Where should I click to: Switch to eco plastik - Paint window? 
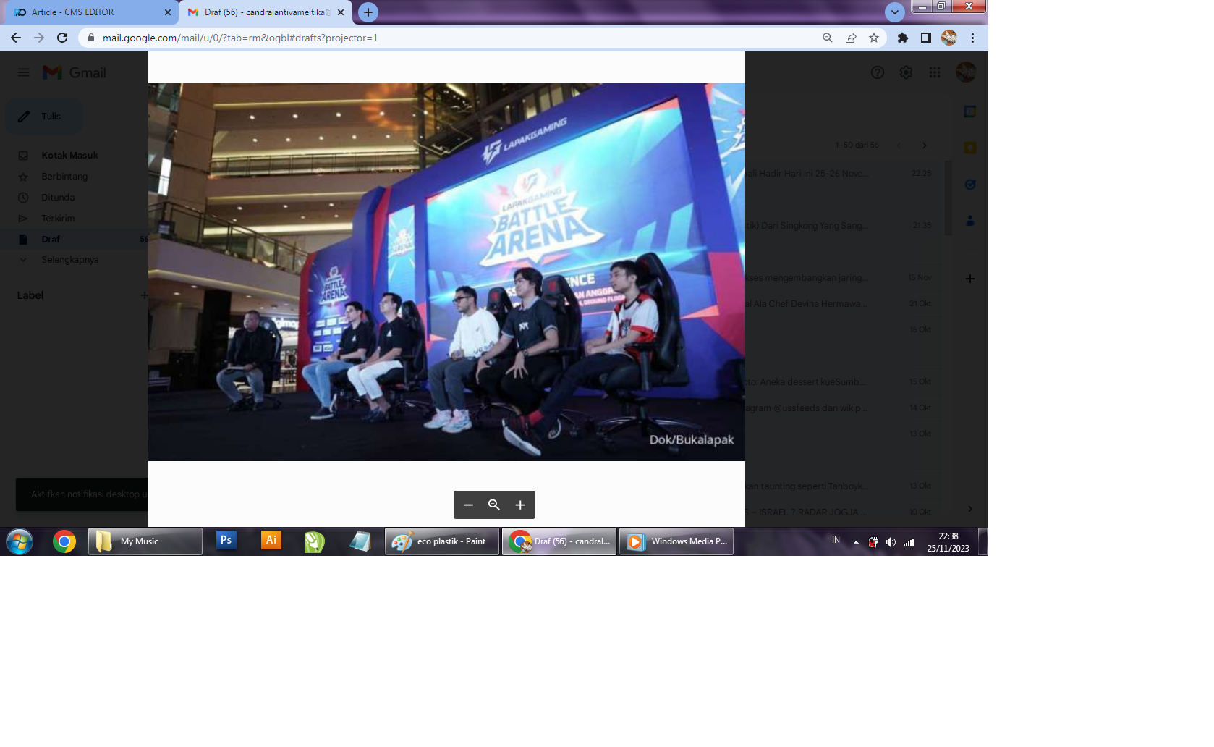[442, 541]
